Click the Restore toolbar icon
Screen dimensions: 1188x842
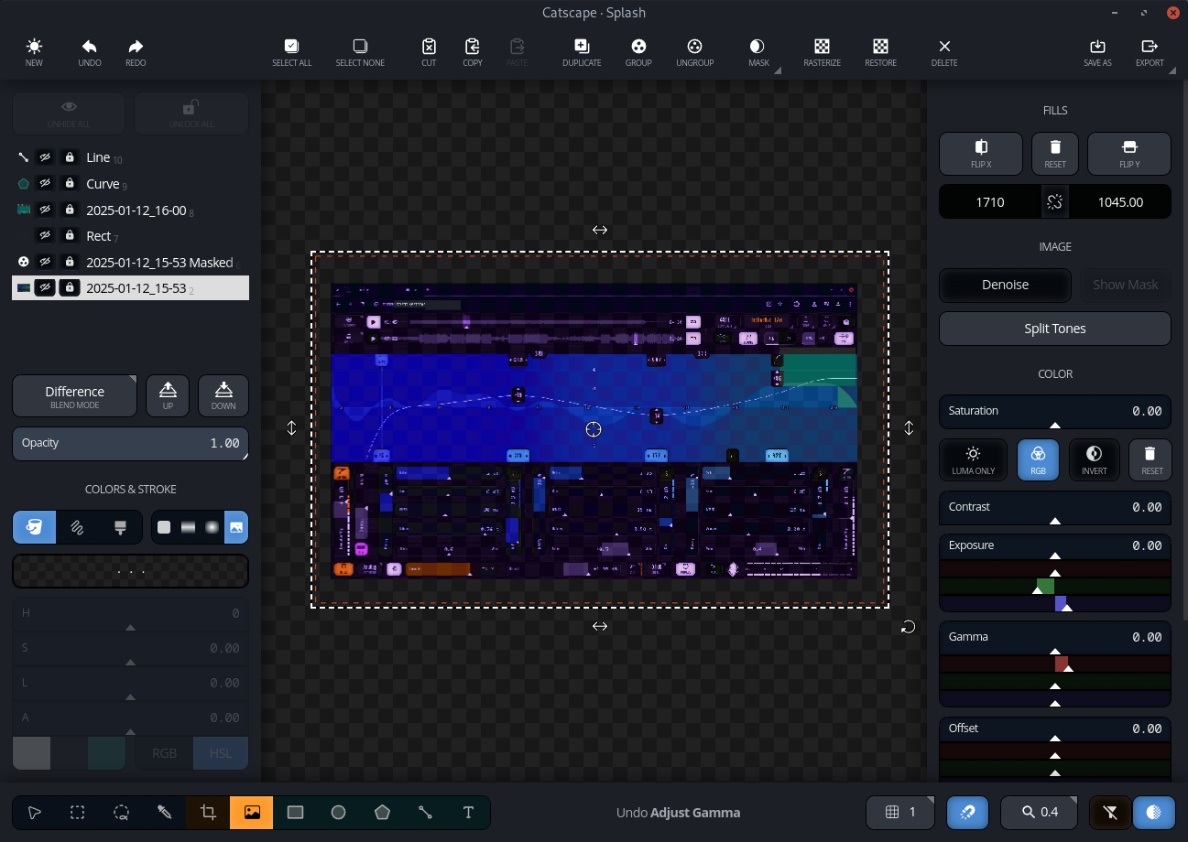(x=880, y=46)
